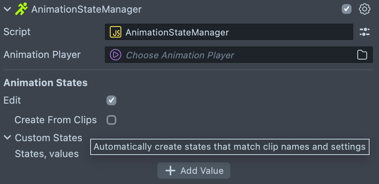Enable the Create From Clips checkbox
Screen dimensions: 379x184
tap(111, 120)
